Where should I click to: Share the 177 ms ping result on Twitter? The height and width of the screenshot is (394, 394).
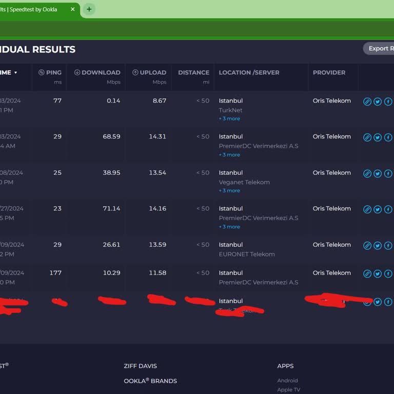(378, 274)
